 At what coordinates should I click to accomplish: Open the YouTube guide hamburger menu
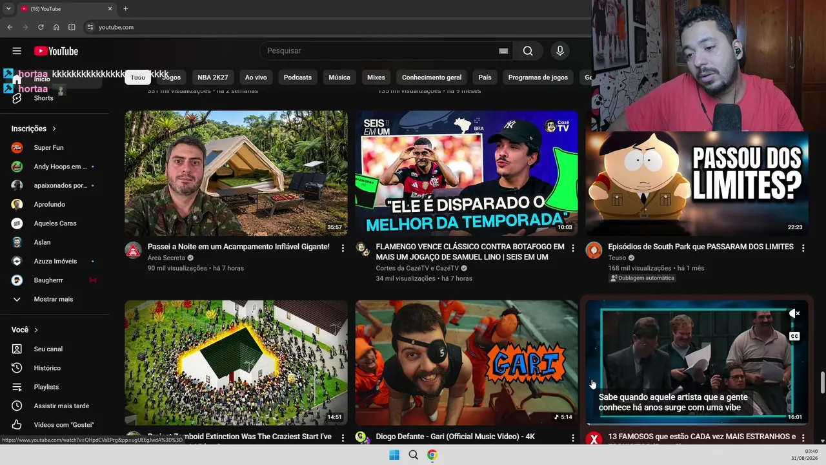point(17,51)
